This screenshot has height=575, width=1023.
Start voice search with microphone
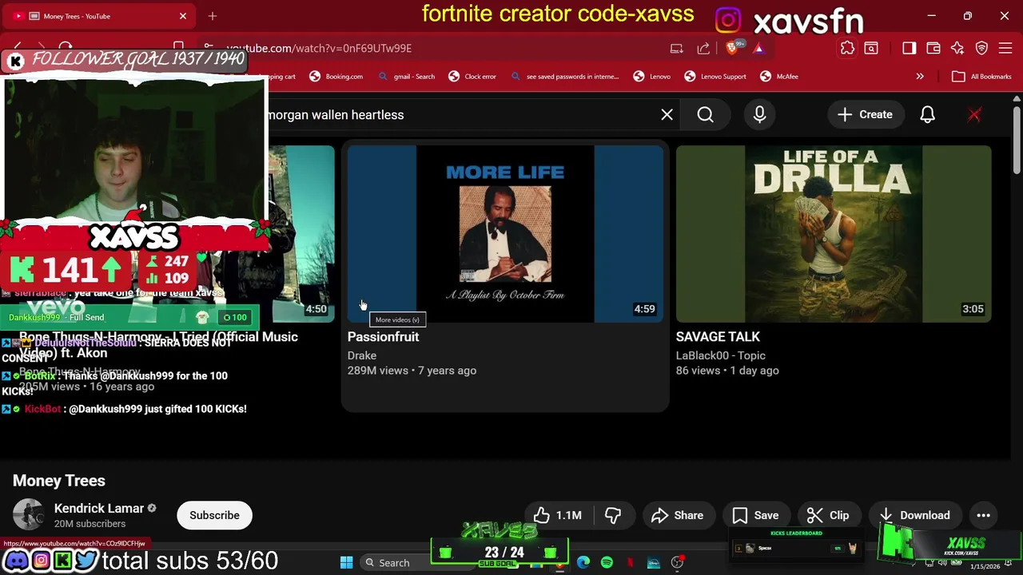pos(759,115)
